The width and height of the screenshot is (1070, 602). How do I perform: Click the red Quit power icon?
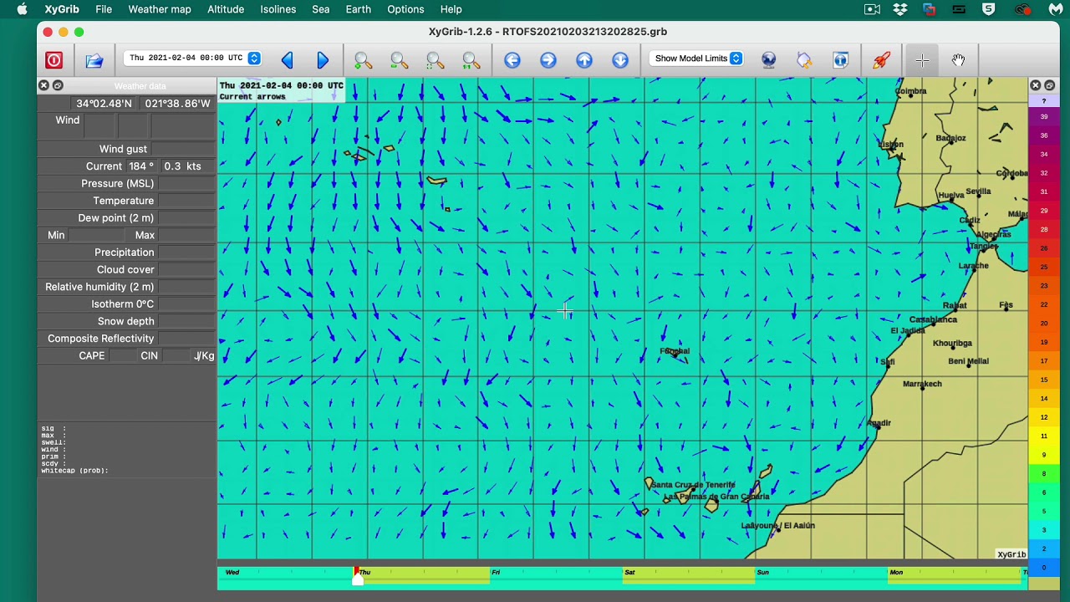(x=53, y=60)
